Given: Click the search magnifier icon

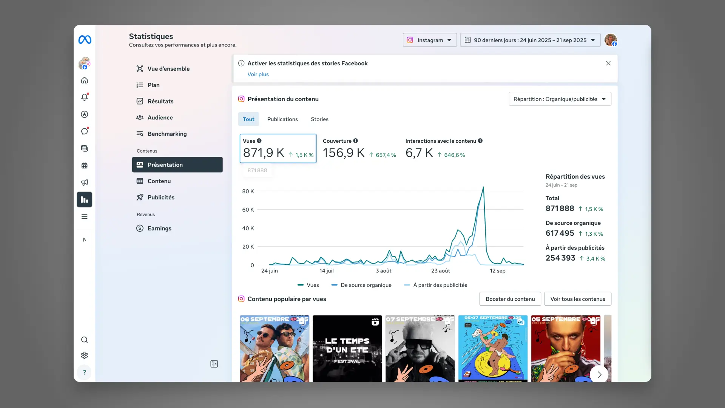Looking at the screenshot, I should 85,340.
